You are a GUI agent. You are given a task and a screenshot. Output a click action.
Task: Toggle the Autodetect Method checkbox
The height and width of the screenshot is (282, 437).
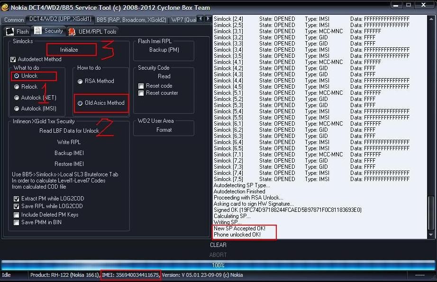[13, 59]
